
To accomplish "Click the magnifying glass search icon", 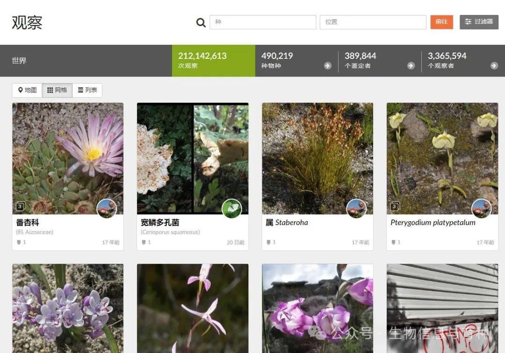I will pos(201,22).
